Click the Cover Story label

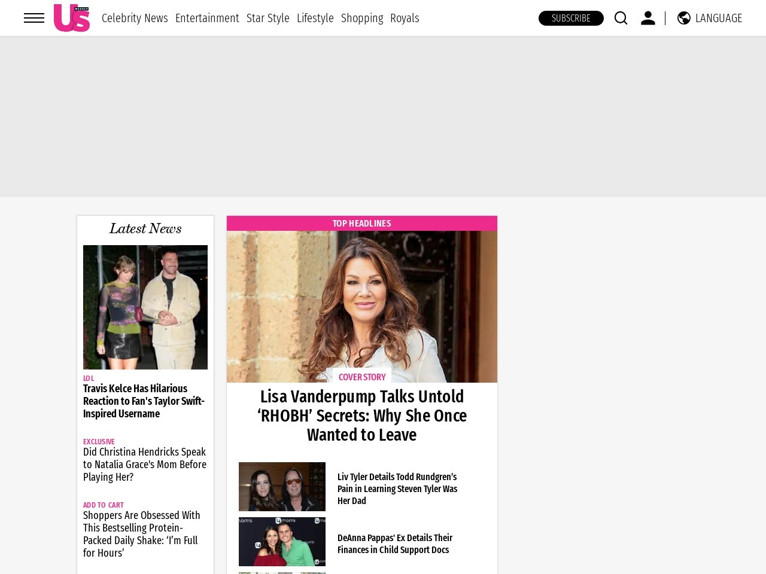(362, 377)
